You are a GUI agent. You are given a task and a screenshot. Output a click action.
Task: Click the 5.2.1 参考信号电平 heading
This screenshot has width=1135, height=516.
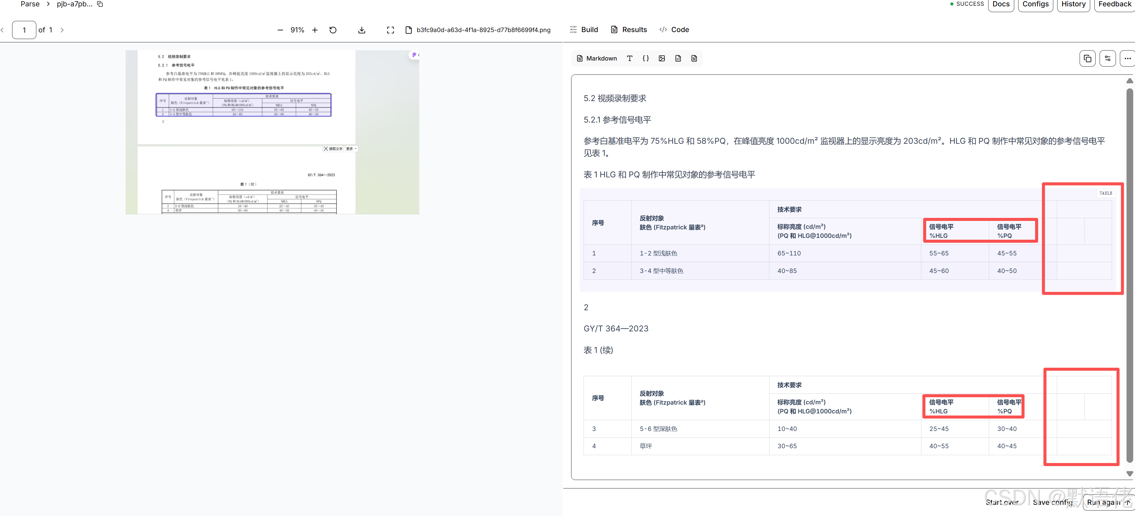617,120
